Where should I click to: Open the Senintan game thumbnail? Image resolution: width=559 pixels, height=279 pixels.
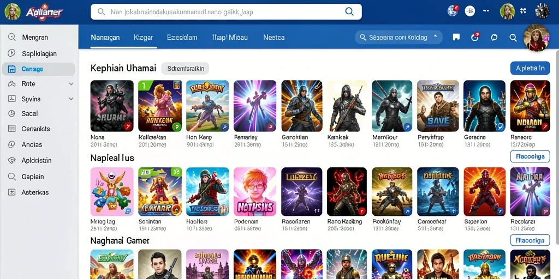tap(160, 192)
